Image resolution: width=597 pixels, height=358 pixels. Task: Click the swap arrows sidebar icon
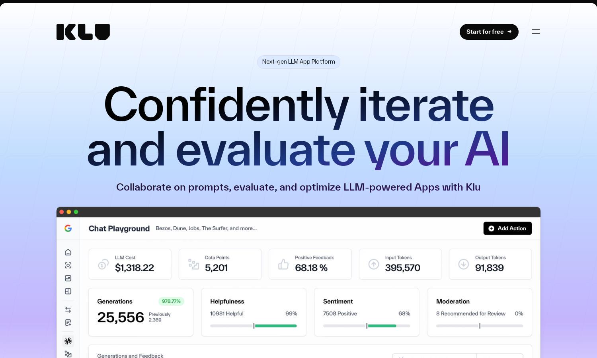point(68,309)
